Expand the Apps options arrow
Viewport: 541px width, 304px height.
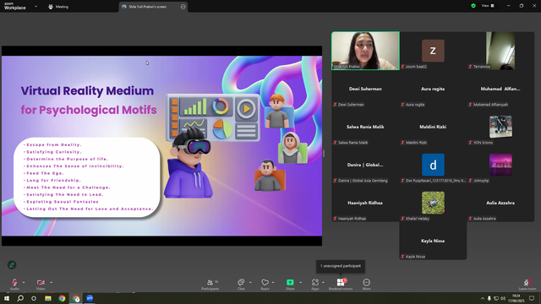(x=323, y=282)
